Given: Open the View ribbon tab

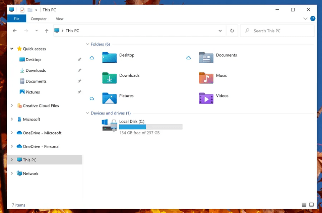Looking at the screenshot, I should click(x=59, y=19).
